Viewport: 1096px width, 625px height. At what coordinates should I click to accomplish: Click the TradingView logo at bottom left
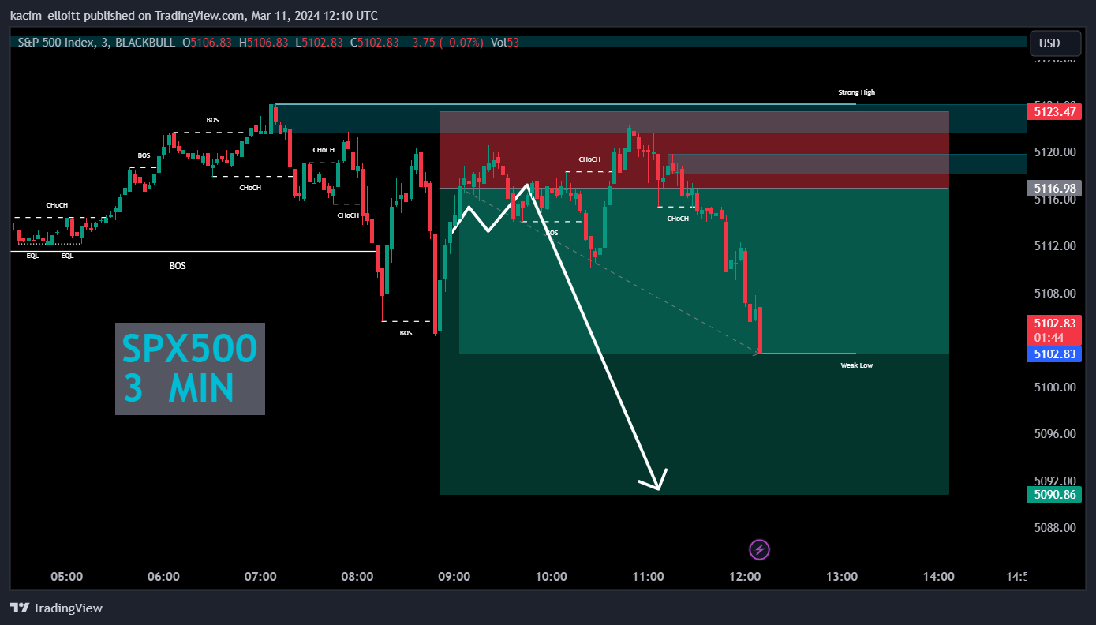click(56, 608)
